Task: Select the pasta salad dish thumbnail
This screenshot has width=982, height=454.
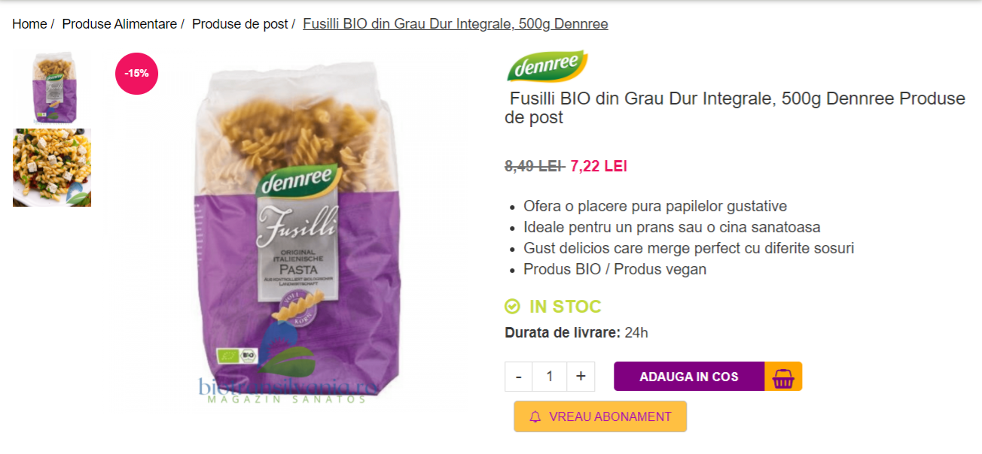Action: click(52, 168)
